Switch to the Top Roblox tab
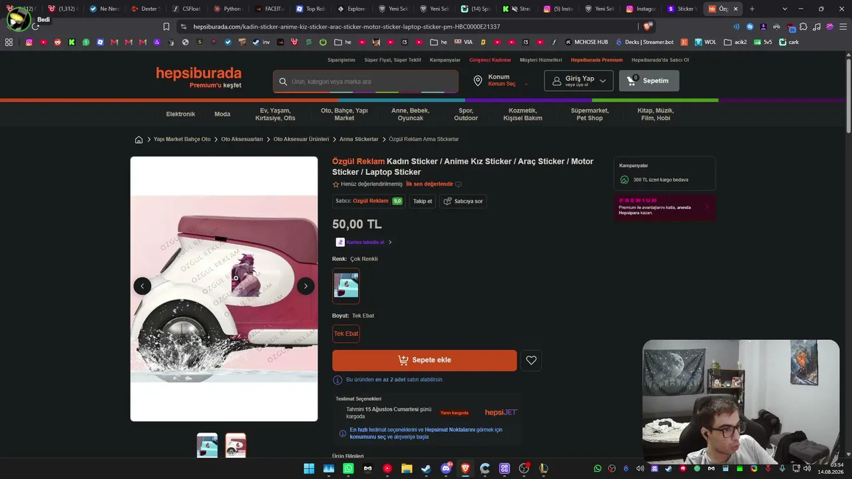The height and width of the screenshot is (479, 852). pyautogui.click(x=311, y=9)
